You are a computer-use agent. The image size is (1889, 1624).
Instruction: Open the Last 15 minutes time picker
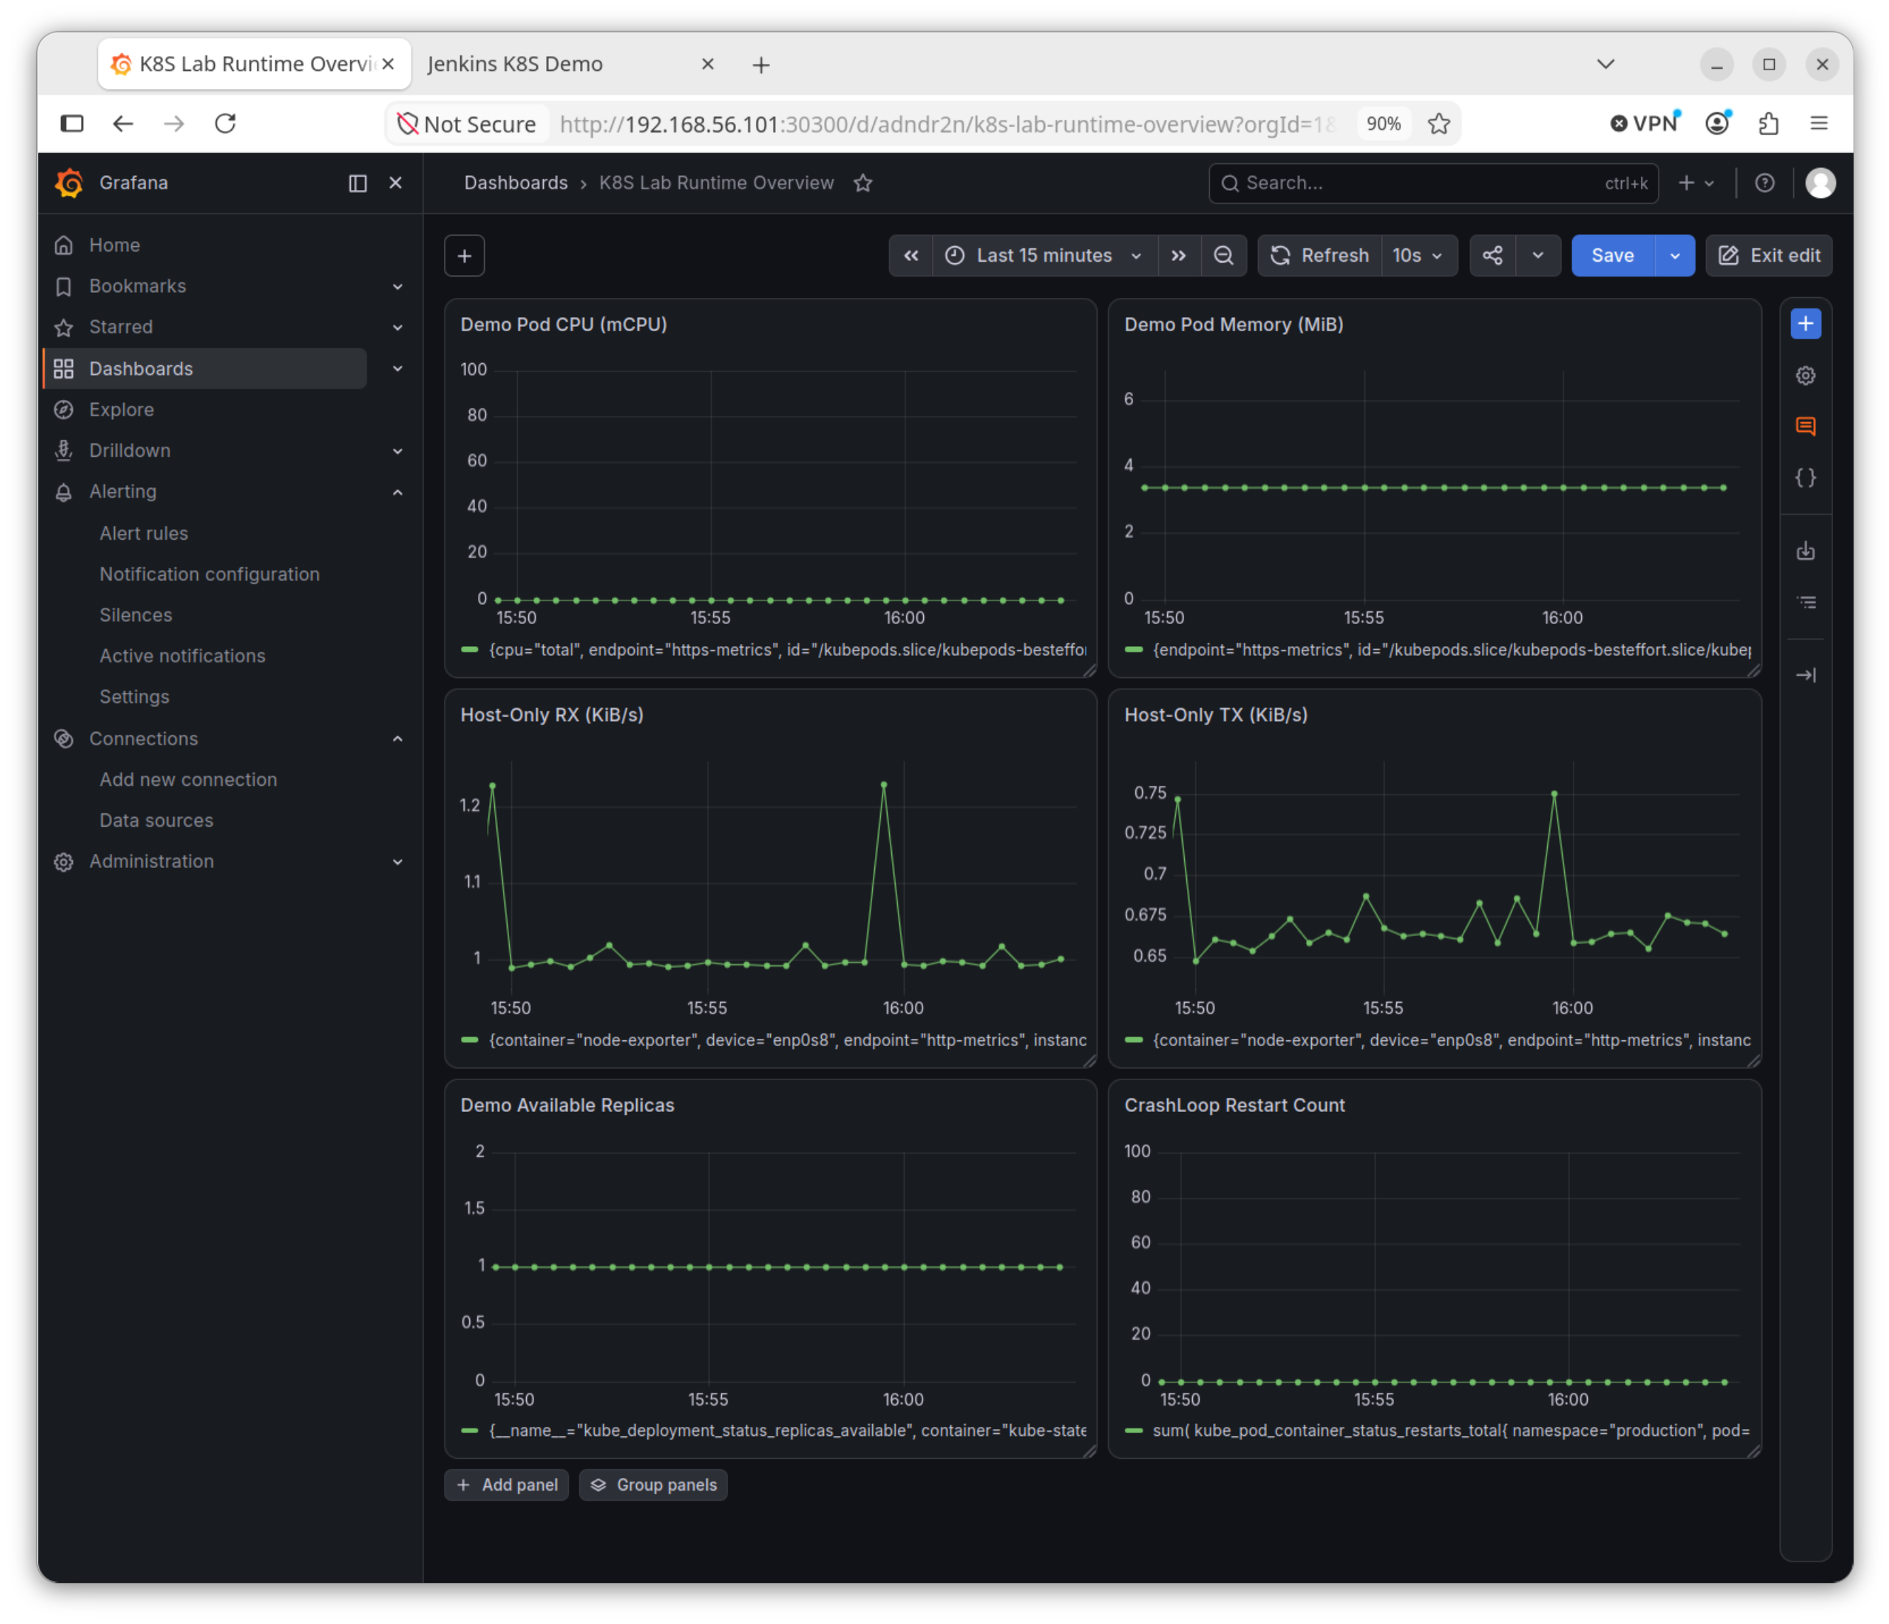pyautogui.click(x=1044, y=256)
